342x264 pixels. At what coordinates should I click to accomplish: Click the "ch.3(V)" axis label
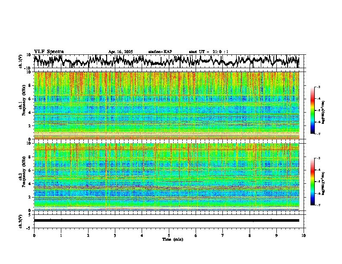click(21, 221)
